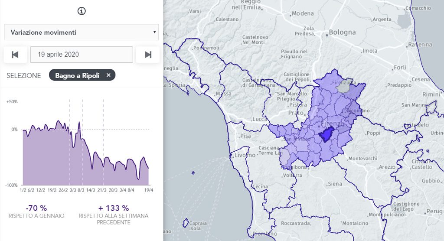Click the Bologna label on map
444x241 pixels.
click(x=342, y=32)
